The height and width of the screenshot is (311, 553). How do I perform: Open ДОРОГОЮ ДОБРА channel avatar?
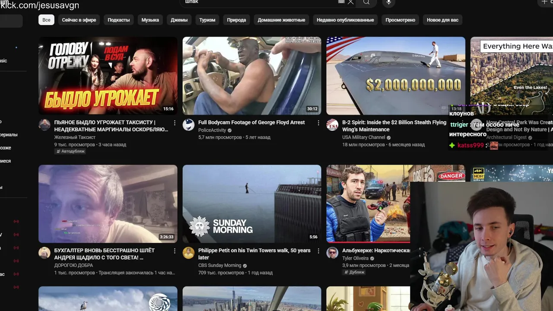tap(44, 253)
